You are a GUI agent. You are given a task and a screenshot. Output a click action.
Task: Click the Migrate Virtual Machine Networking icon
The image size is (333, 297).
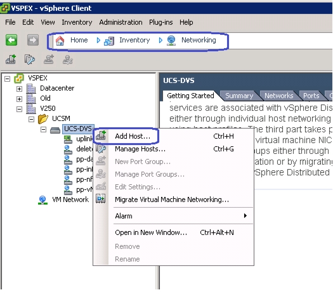click(x=101, y=199)
